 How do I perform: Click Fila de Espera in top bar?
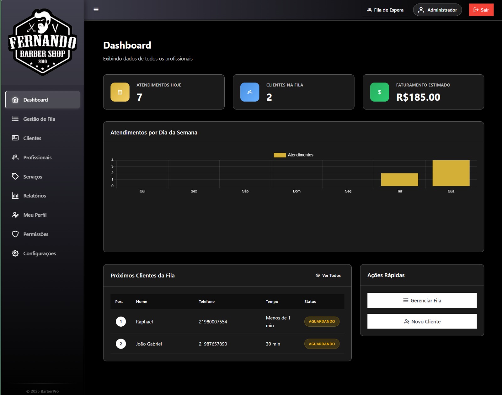click(385, 10)
